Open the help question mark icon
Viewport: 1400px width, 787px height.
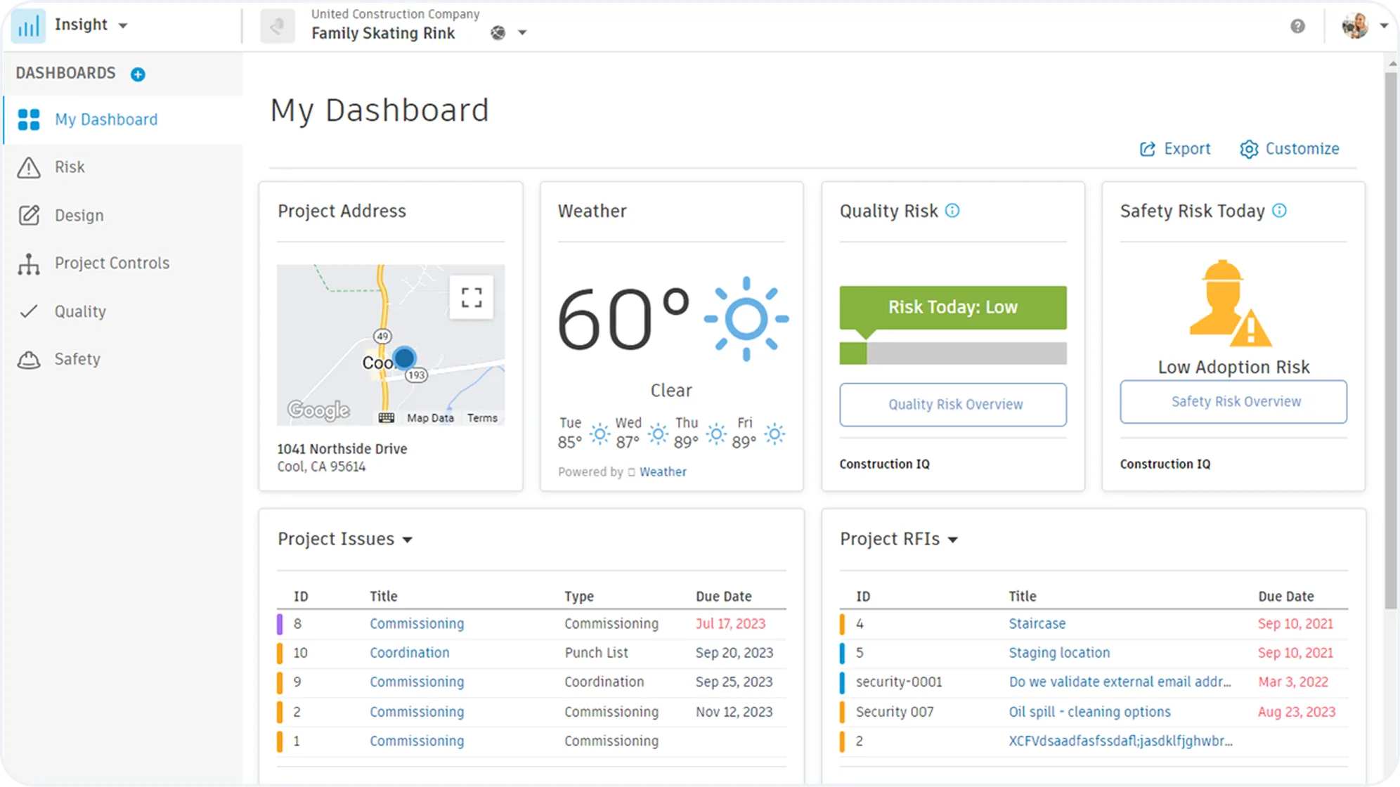[1297, 26]
